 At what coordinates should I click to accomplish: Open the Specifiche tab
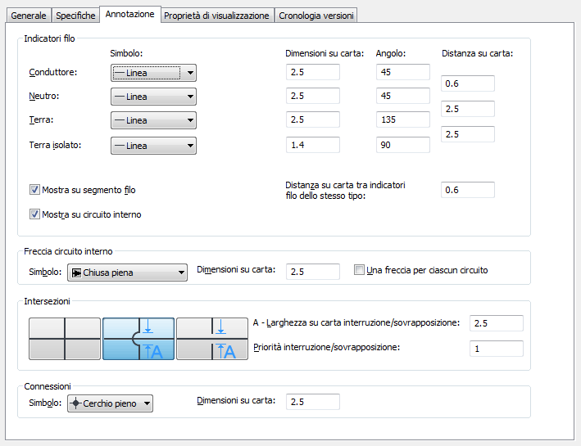tap(75, 16)
